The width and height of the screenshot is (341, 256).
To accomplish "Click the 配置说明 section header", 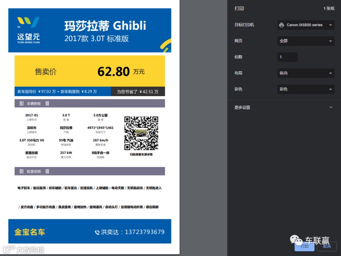I will pyautogui.click(x=90, y=171).
